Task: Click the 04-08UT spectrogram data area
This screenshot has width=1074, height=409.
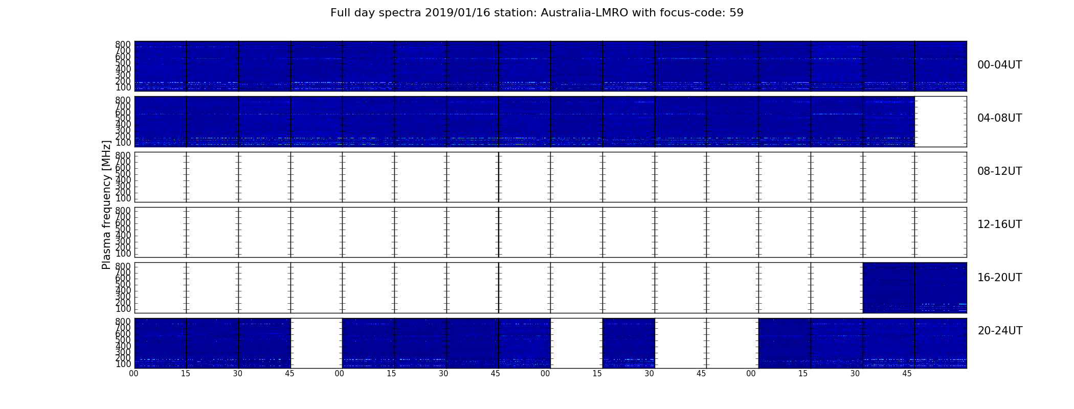Action: [x=524, y=122]
